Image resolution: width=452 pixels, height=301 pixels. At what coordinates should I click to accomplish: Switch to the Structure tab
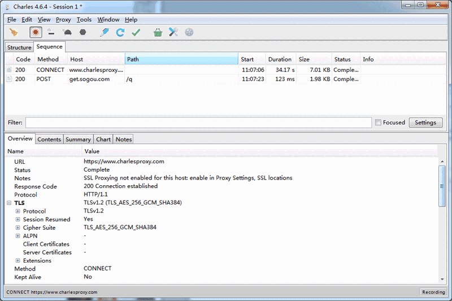point(19,47)
